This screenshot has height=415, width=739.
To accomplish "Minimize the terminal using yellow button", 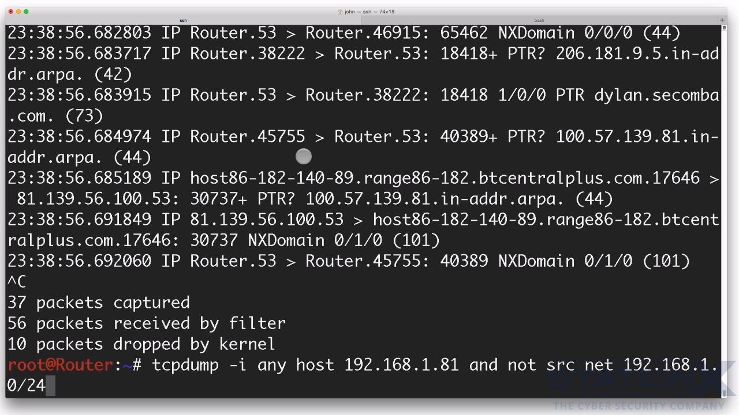I will coord(18,12).
